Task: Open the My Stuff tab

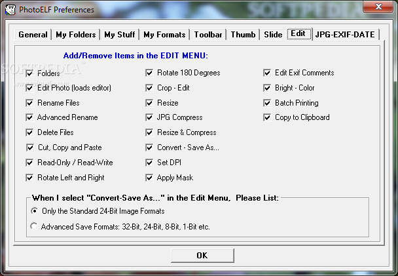Action: pos(120,35)
